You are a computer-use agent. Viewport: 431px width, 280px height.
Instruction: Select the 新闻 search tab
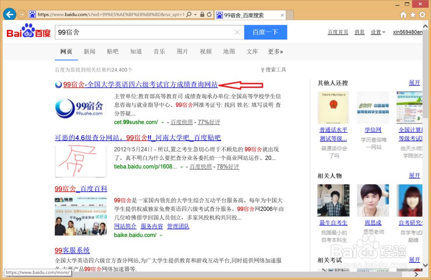pos(89,51)
